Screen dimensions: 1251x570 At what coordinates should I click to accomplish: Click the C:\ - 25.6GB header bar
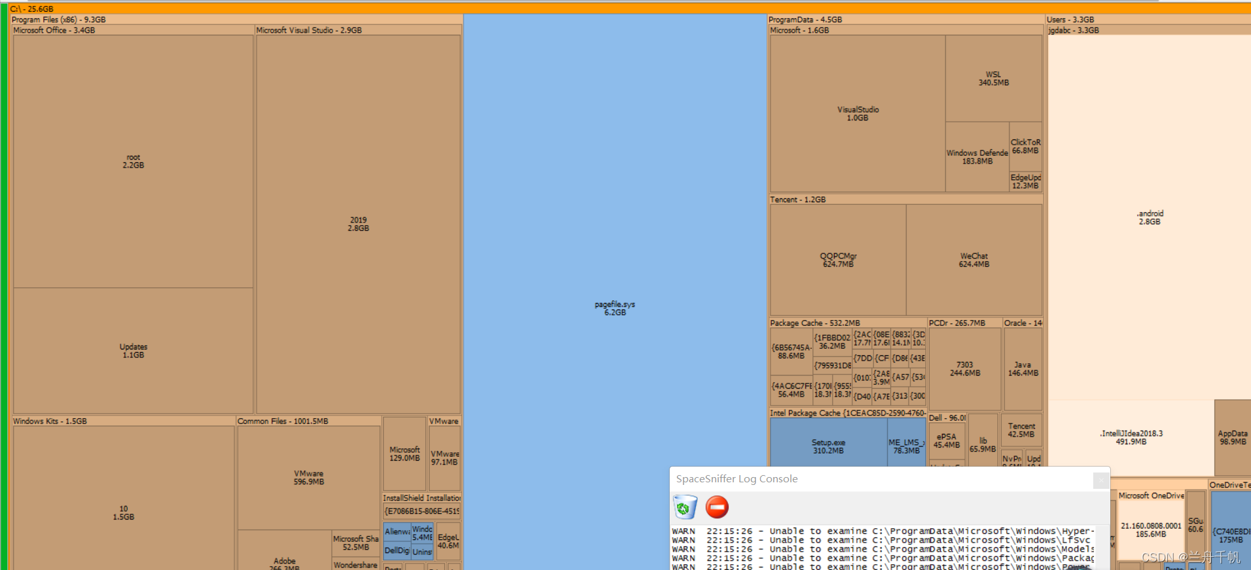[628, 9]
